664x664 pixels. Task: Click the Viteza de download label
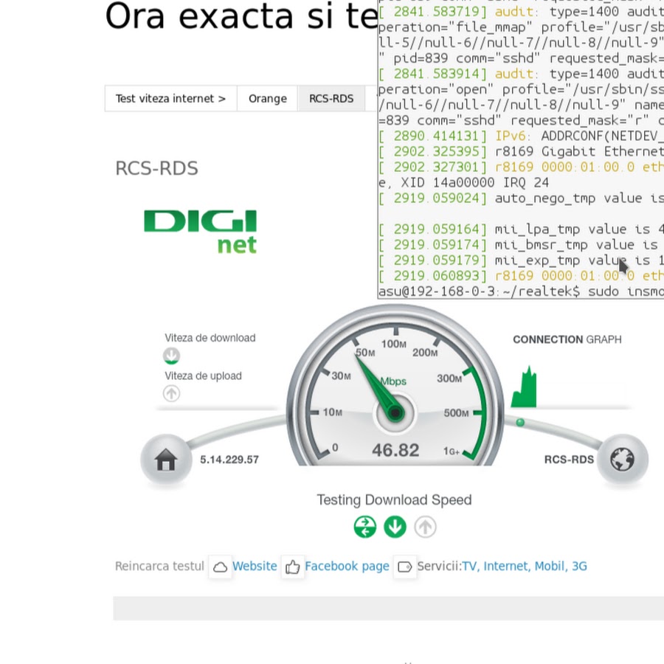point(210,338)
